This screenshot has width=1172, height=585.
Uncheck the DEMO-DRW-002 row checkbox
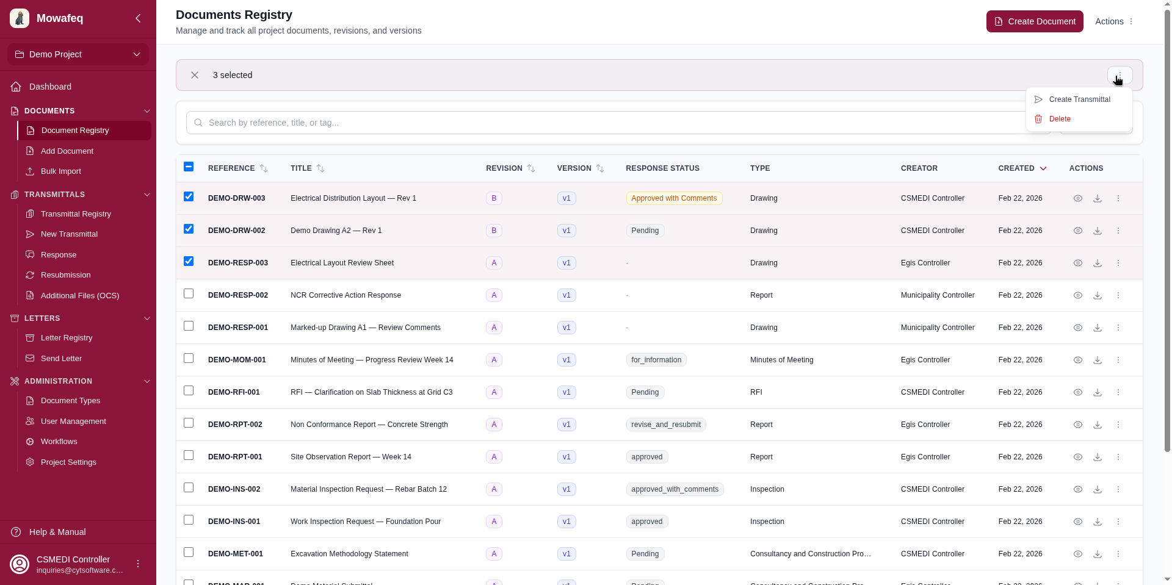click(189, 229)
